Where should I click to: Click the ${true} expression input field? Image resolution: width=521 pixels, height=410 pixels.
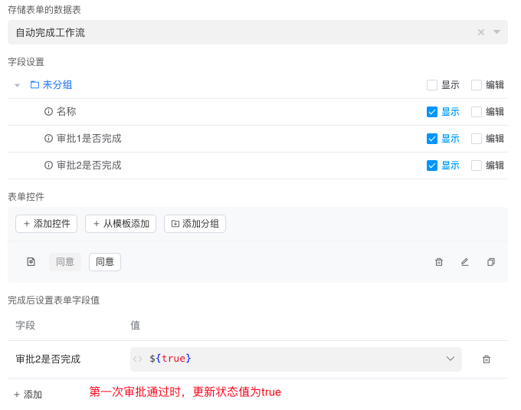pyautogui.click(x=291, y=359)
